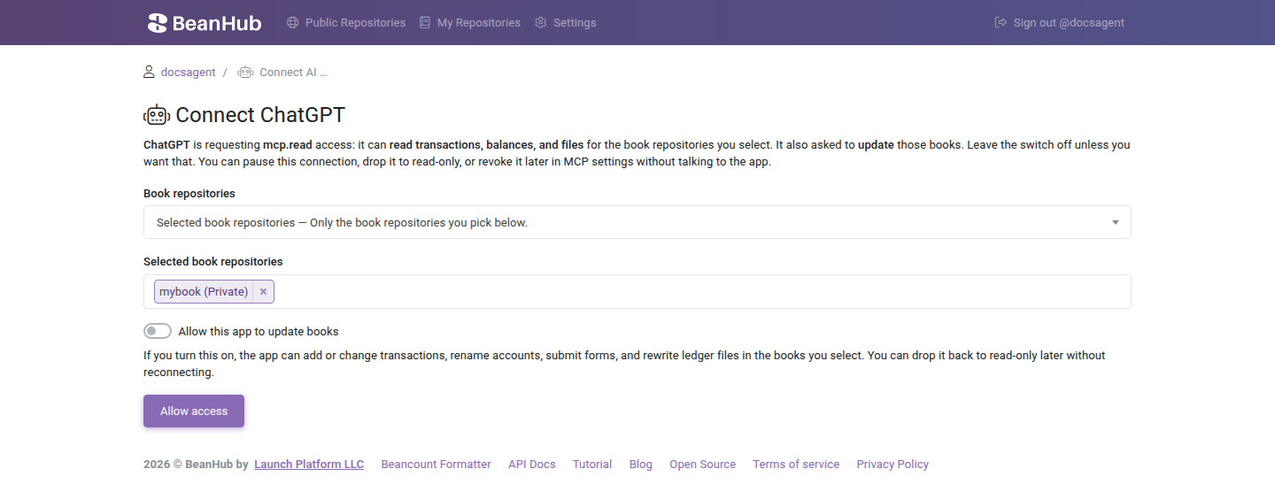Open the Tutorial footer link
The width and height of the screenshot is (1275, 492).
[x=592, y=465]
